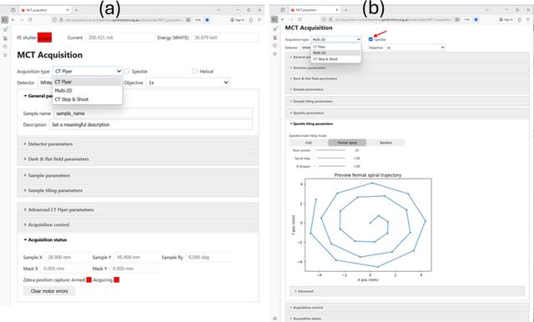
Task: Select Grid speckle mask tiling mode
Action: (309, 143)
